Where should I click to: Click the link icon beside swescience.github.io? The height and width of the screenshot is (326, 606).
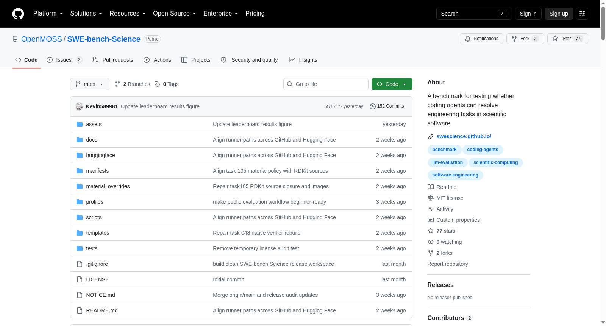431,137
